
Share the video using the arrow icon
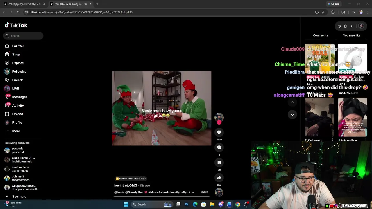click(x=219, y=178)
